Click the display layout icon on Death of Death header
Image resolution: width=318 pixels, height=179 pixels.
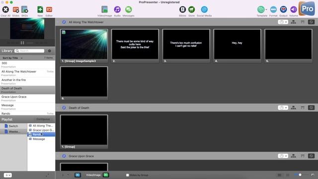[303, 107]
